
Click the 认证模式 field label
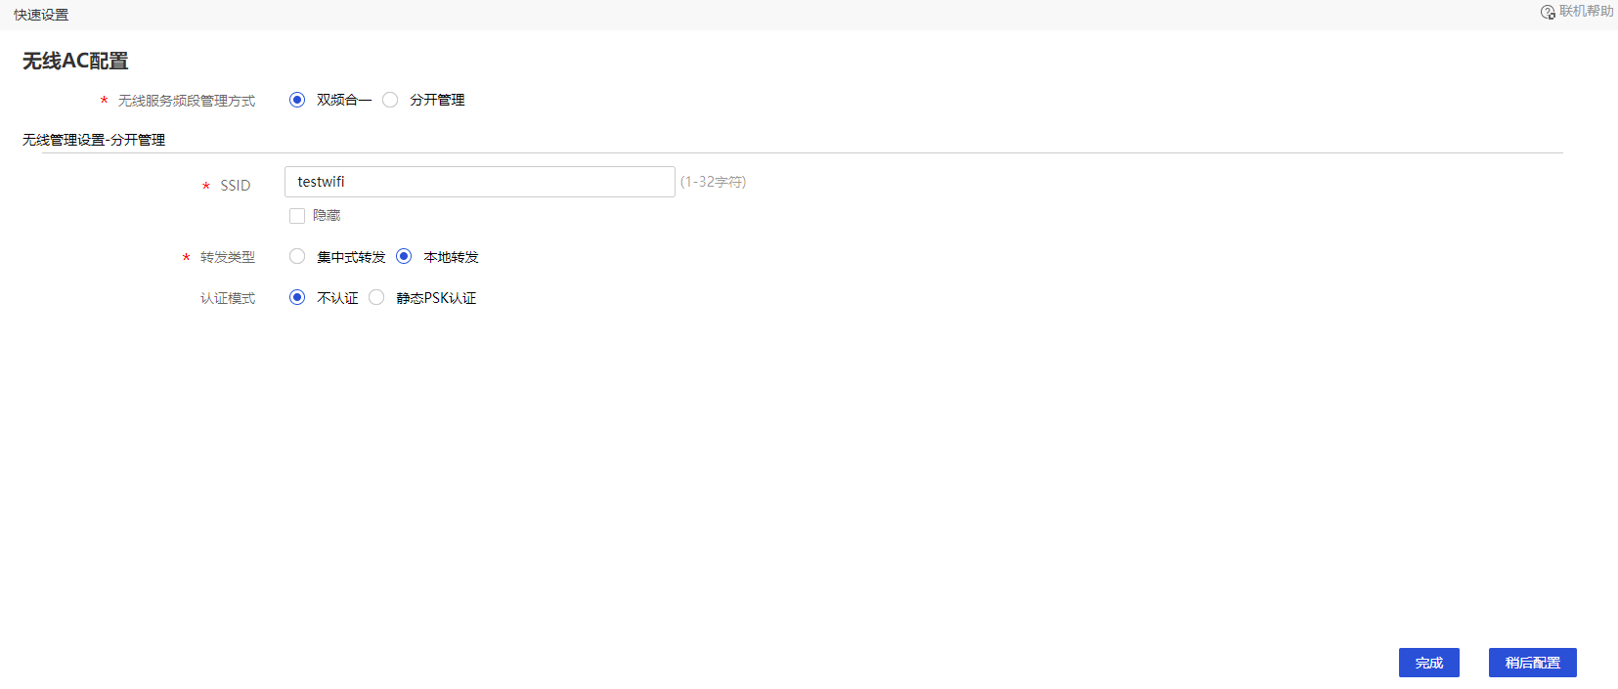tap(228, 298)
